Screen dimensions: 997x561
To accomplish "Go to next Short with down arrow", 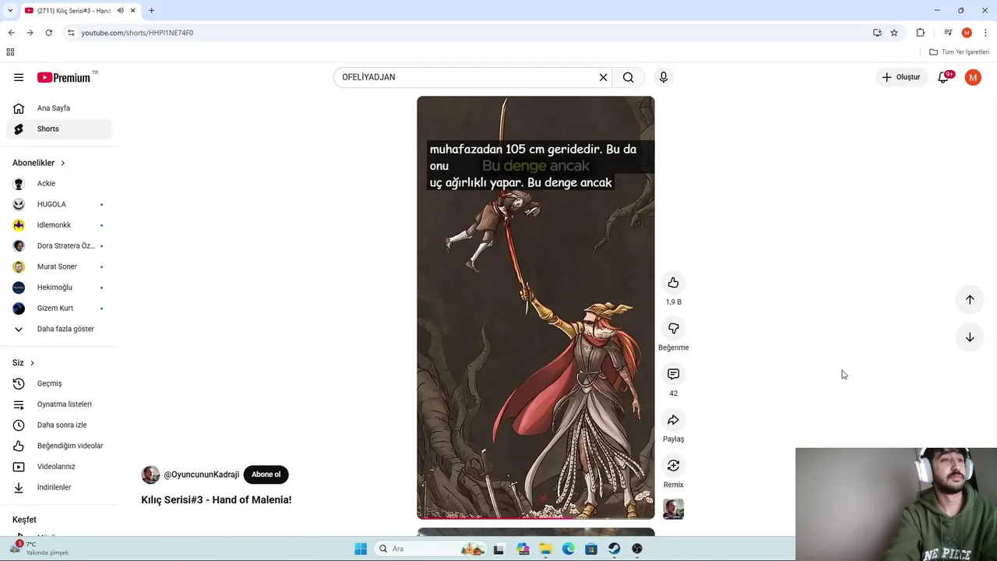I will (x=970, y=337).
